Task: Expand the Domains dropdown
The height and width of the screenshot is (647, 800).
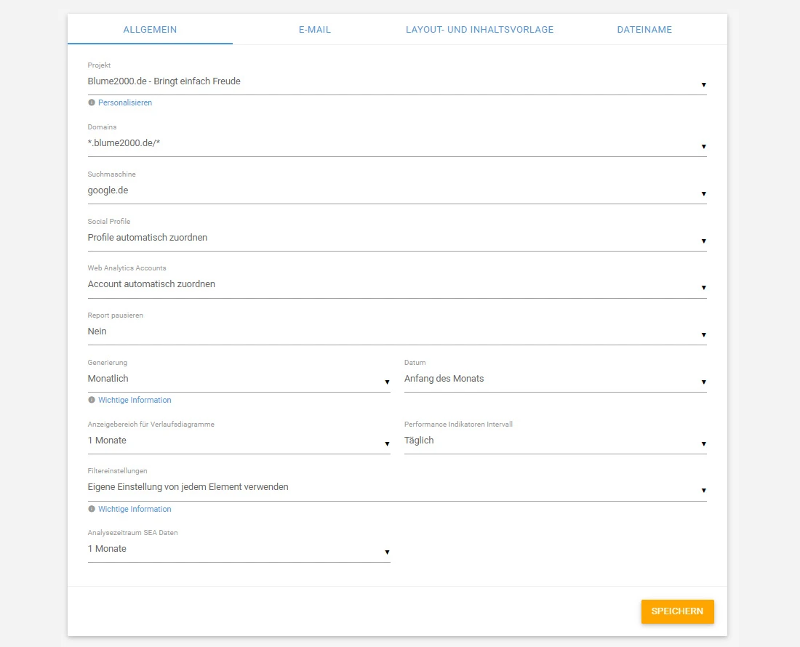Action: (x=396, y=144)
